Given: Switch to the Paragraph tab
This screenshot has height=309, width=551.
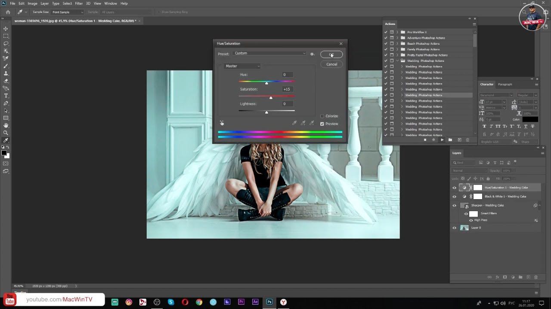Looking at the screenshot, I should pyautogui.click(x=505, y=85).
